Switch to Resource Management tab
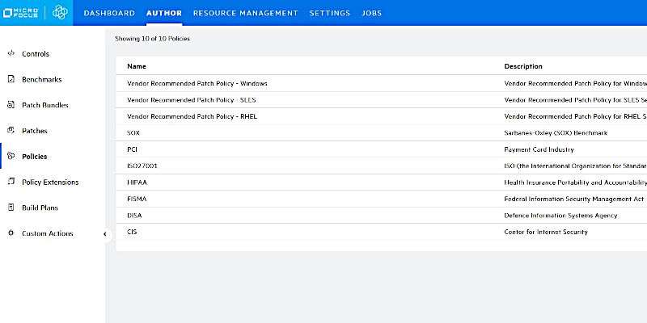 [246, 13]
